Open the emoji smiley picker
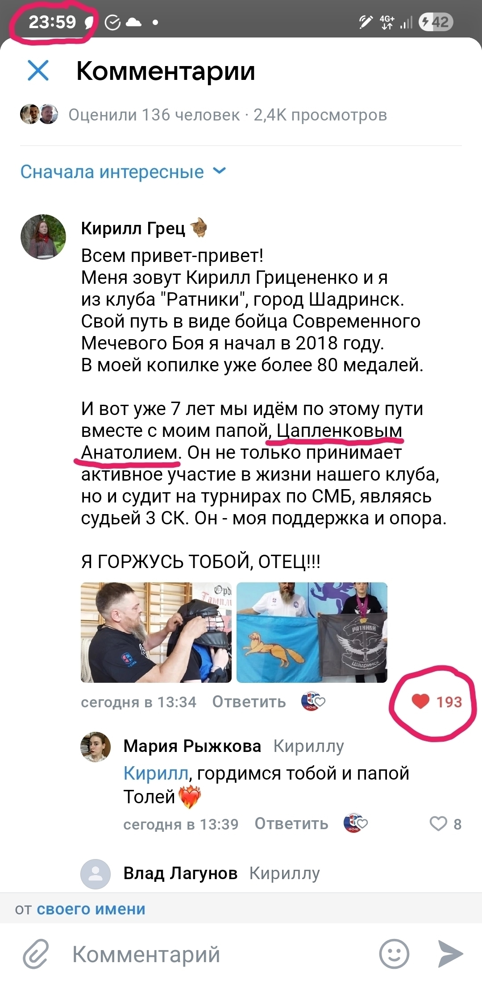This screenshot has height=984, width=482. click(x=394, y=954)
